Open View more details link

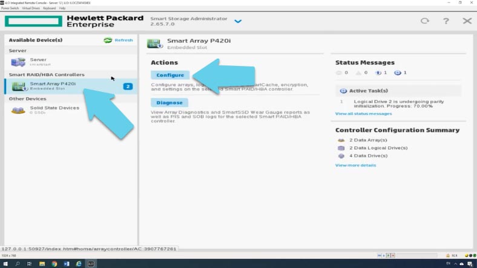coord(355,165)
